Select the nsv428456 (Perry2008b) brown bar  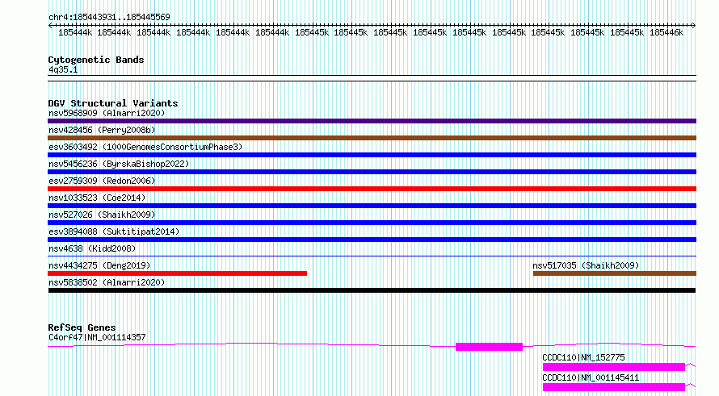coord(372,138)
